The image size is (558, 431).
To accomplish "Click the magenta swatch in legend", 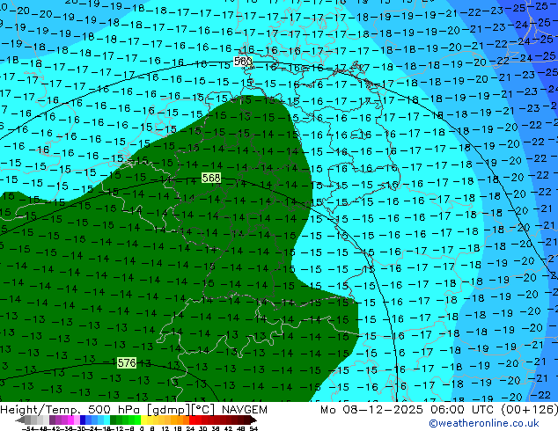I will click(70, 420).
